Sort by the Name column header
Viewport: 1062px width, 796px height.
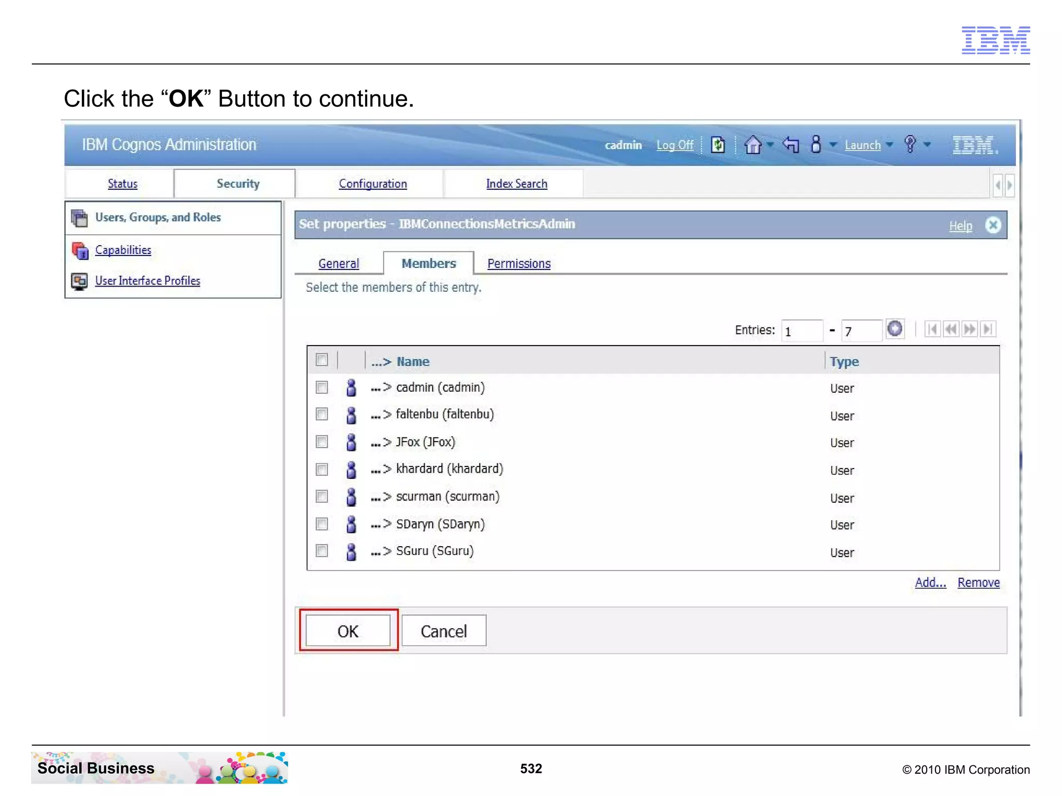(x=413, y=362)
